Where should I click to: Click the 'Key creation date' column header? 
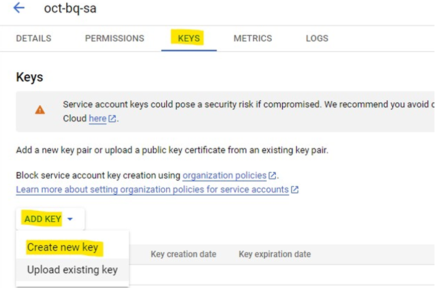pos(183,254)
